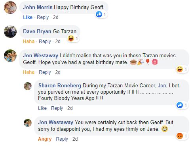Open the John Morris name link

point(38,7)
